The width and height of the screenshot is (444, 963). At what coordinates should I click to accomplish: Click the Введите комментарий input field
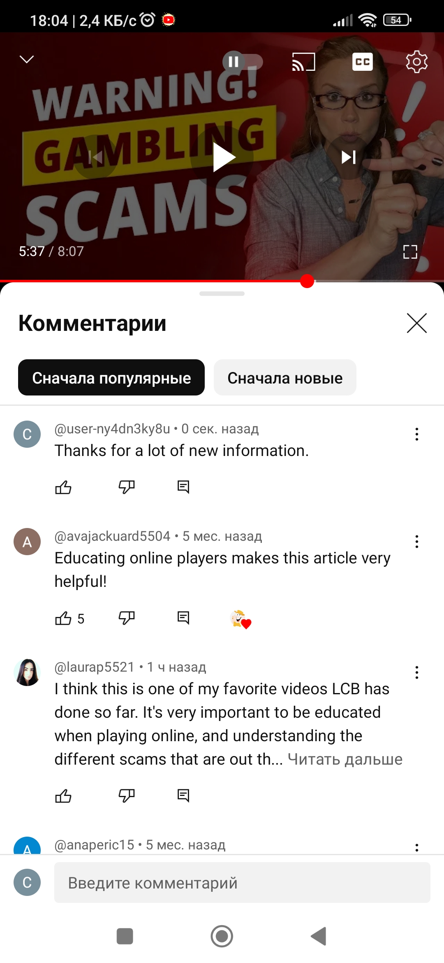click(x=242, y=882)
